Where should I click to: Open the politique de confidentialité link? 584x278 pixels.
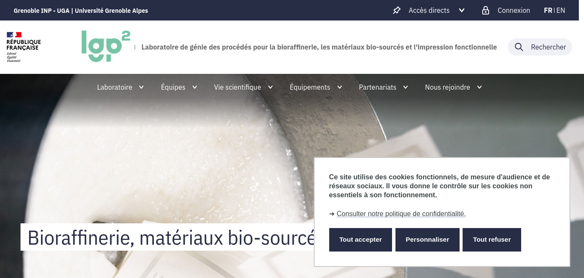[401, 214]
